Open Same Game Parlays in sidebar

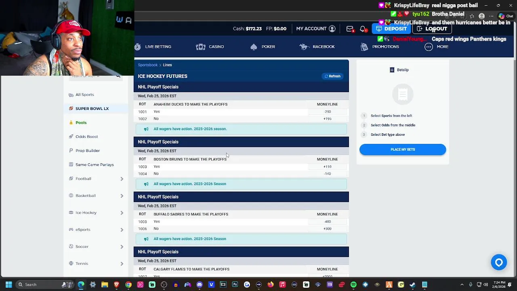tap(95, 165)
